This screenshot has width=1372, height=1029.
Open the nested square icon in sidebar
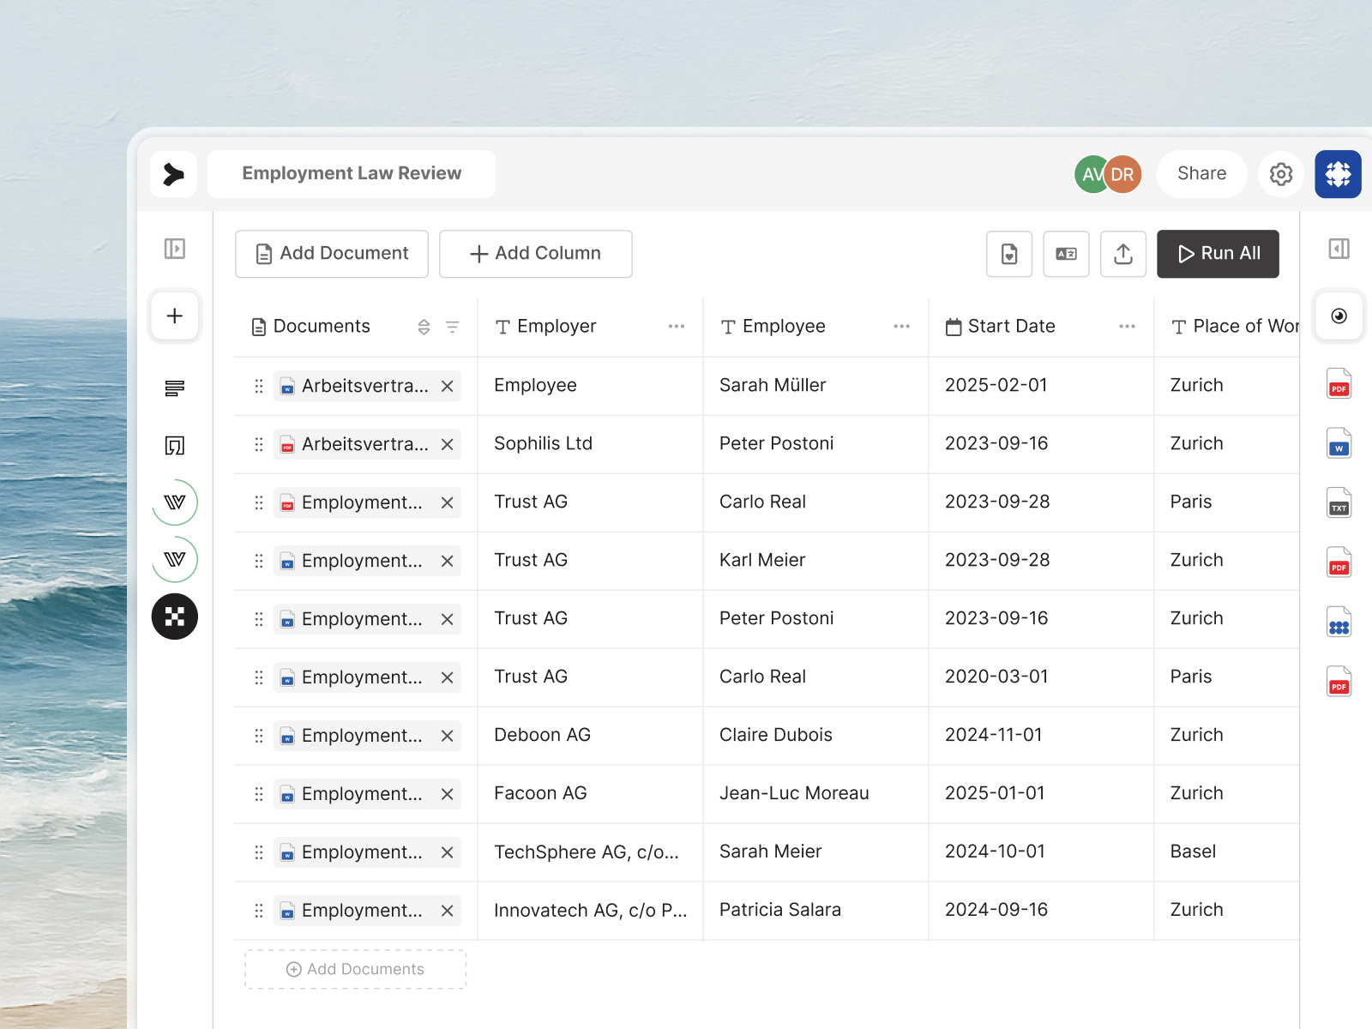pos(175,445)
